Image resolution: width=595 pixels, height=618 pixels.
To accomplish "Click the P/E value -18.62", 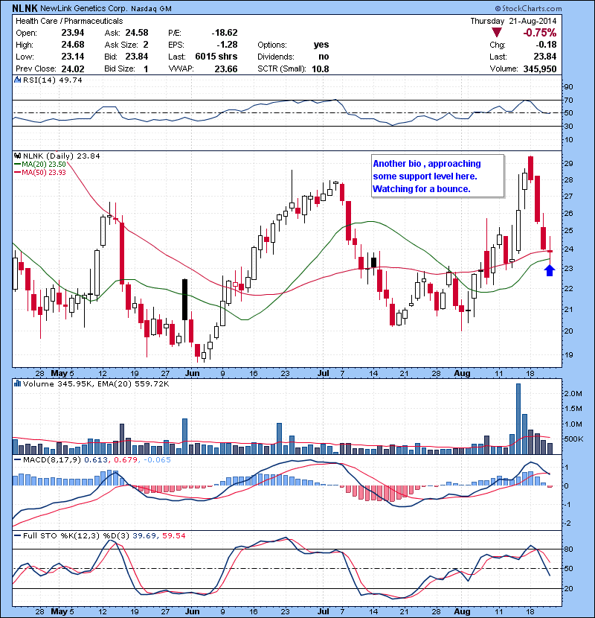I will [x=225, y=33].
